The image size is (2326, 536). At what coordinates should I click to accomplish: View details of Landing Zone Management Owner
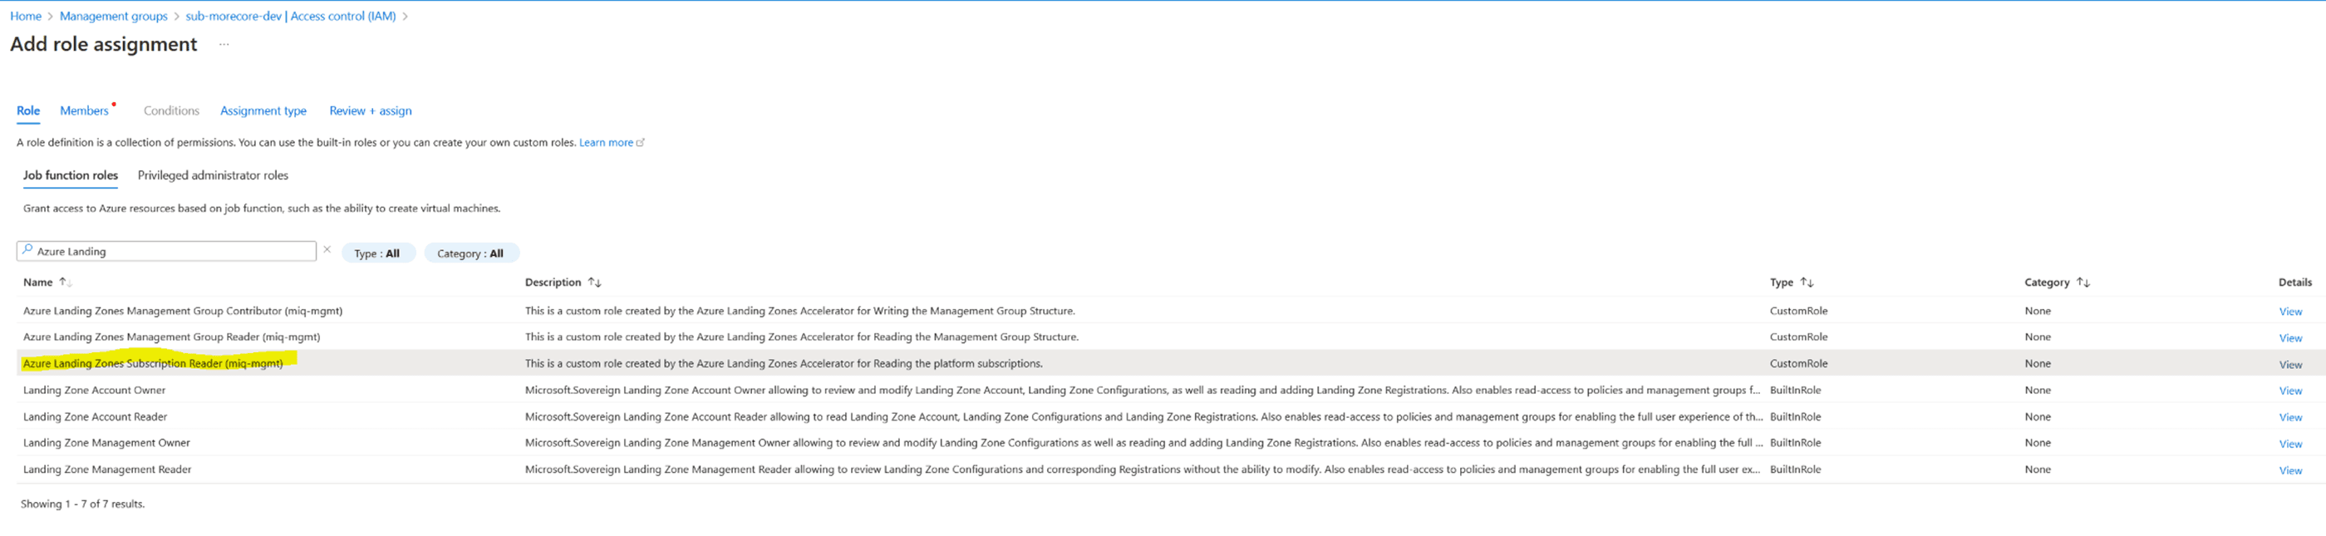pyautogui.click(x=2290, y=444)
